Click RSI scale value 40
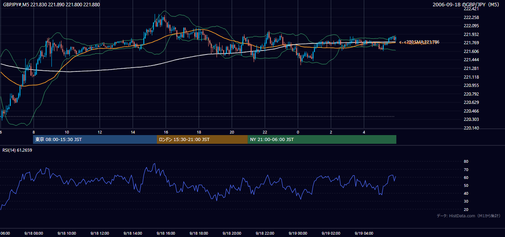505x237 pixels. (x=466, y=193)
